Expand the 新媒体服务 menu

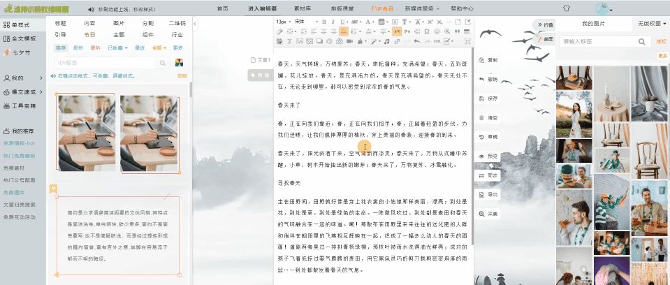click(x=422, y=8)
